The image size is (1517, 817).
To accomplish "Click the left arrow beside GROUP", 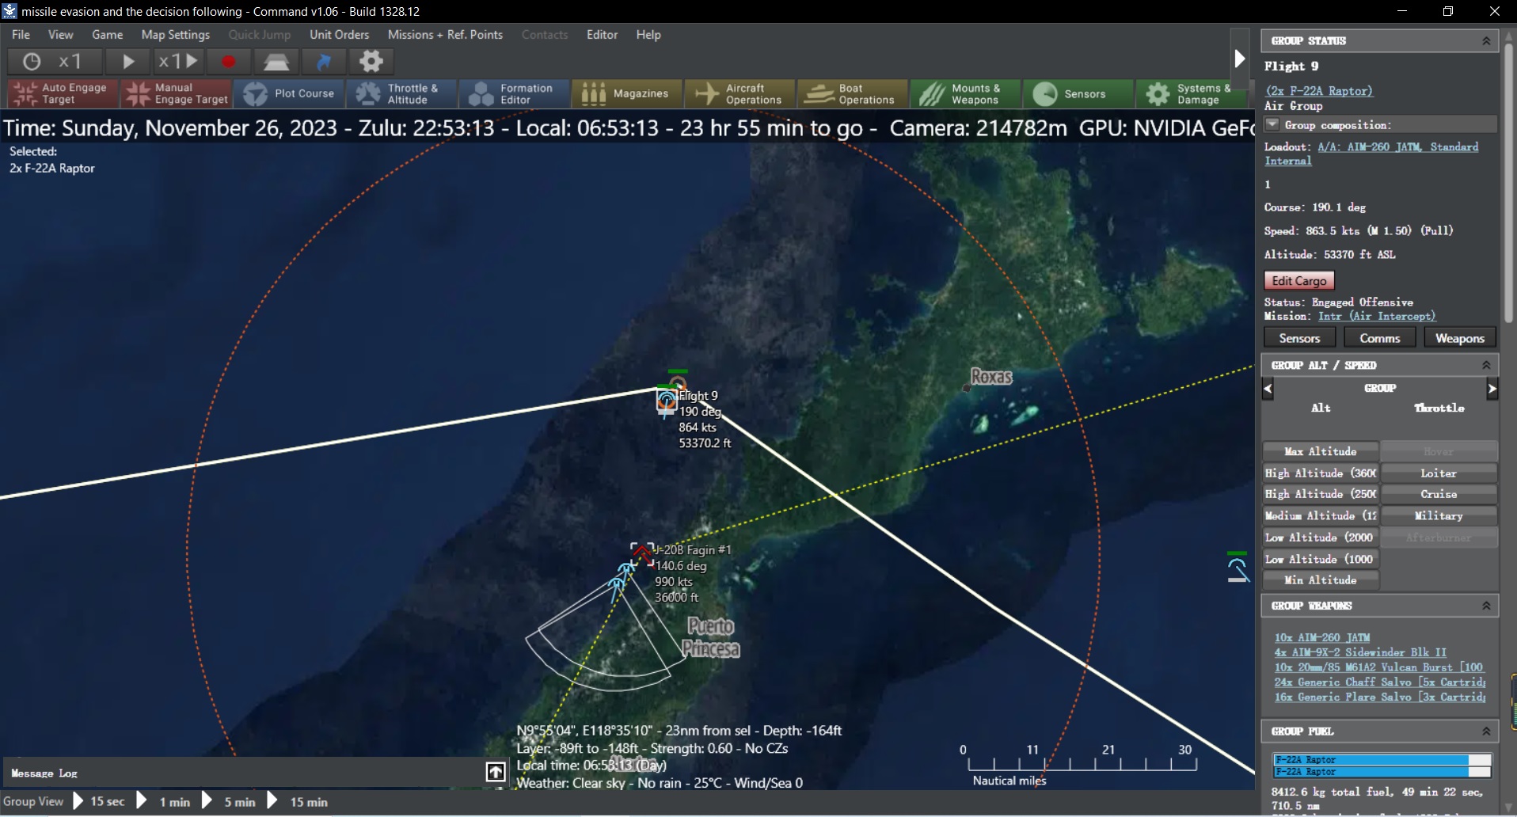I will (x=1268, y=389).
